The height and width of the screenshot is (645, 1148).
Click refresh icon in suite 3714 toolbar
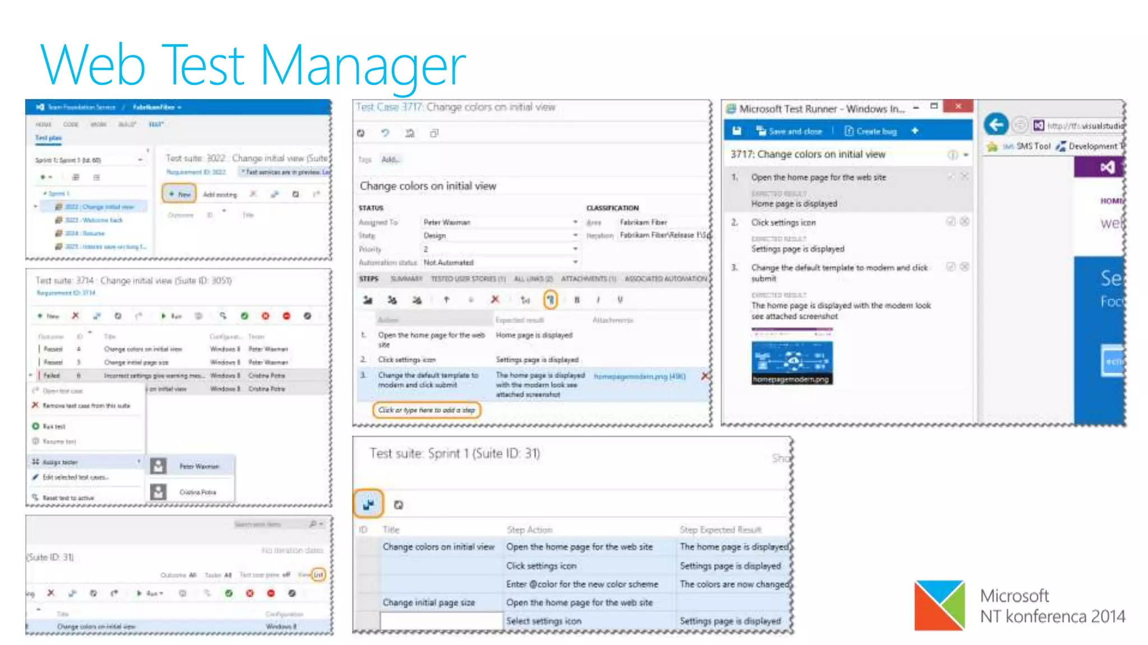click(118, 316)
